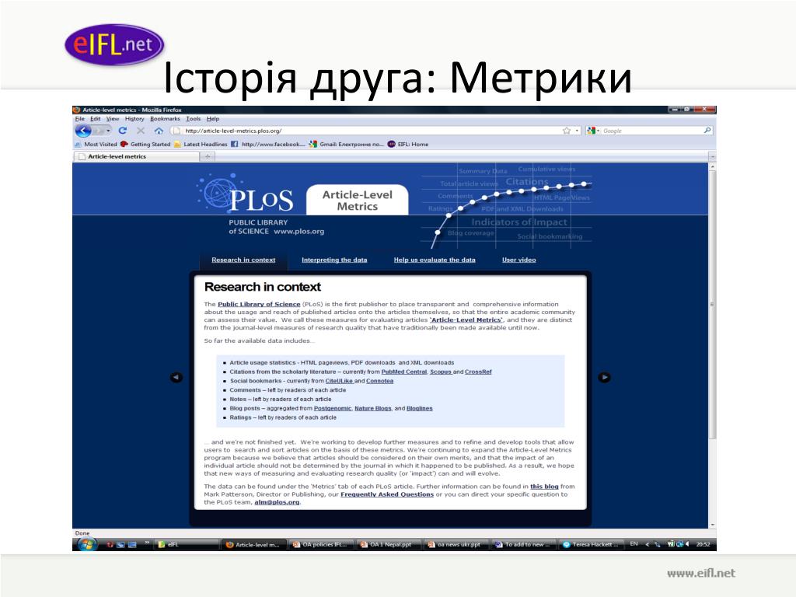Open the Tools menu

(x=194, y=119)
